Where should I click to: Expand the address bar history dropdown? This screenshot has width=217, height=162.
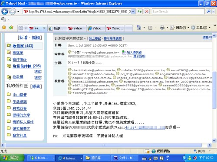point(133,11)
